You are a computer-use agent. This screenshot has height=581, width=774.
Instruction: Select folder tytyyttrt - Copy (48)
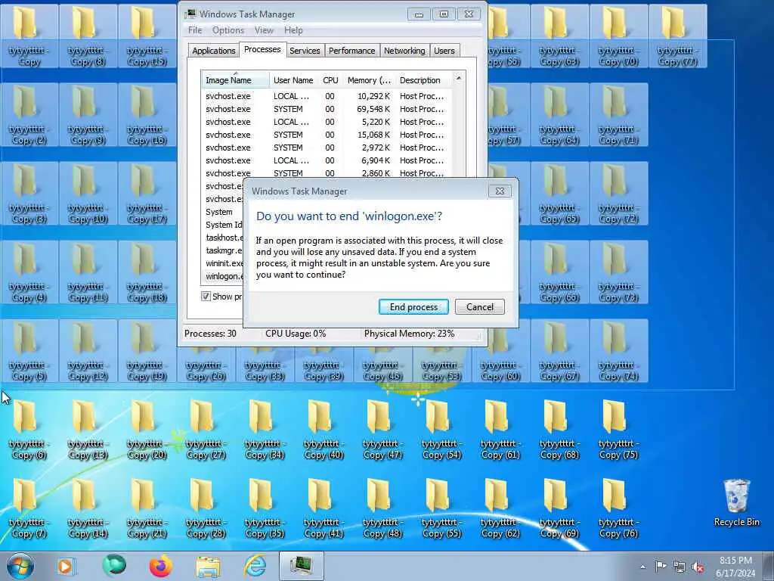tap(382, 509)
